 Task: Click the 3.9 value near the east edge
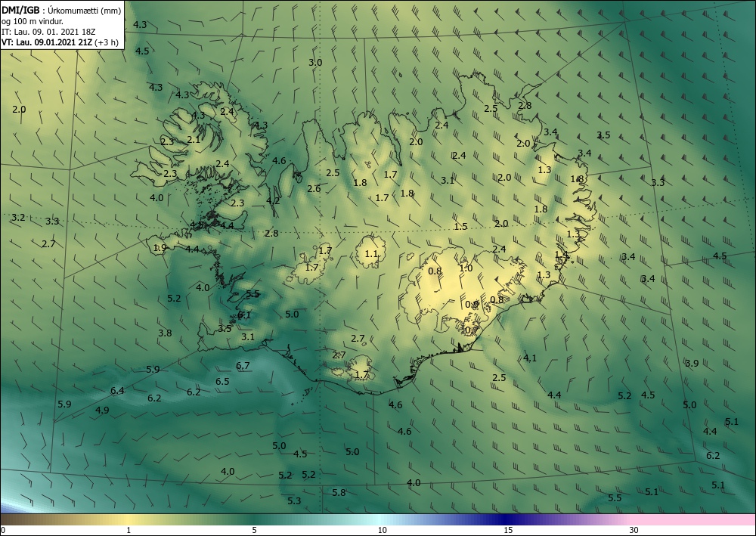[692, 364]
